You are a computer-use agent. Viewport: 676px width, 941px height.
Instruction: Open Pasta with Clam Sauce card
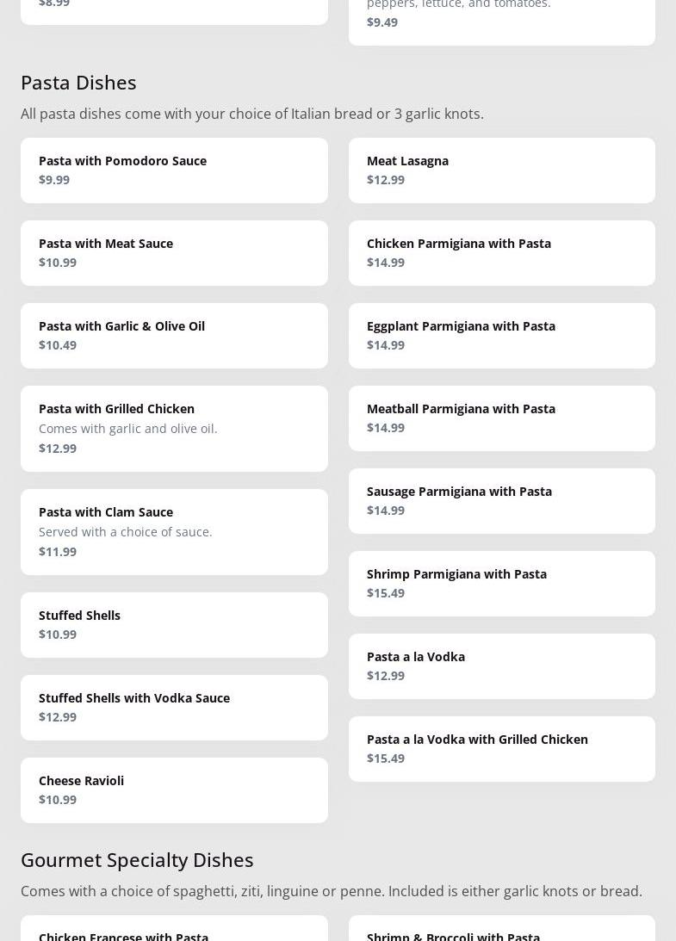coord(174,532)
